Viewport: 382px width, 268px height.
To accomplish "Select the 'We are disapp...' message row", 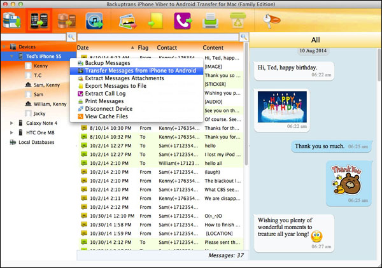I will [161, 199].
